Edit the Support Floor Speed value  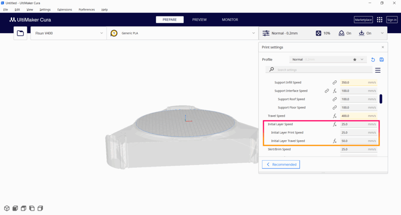(x=359, y=108)
